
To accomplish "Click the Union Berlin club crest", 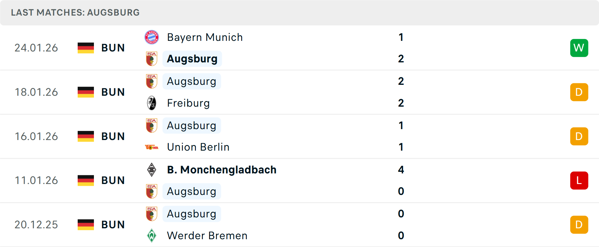I will (152, 147).
